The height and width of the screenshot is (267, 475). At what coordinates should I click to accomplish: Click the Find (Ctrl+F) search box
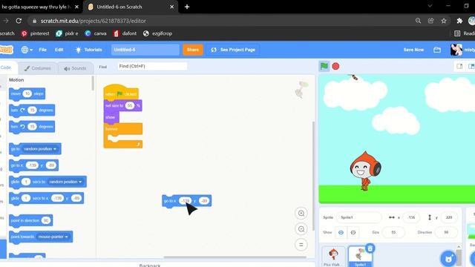point(152,66)
